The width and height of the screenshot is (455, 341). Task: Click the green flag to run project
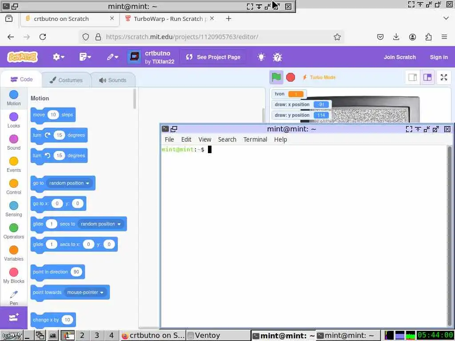pos(276,77)
